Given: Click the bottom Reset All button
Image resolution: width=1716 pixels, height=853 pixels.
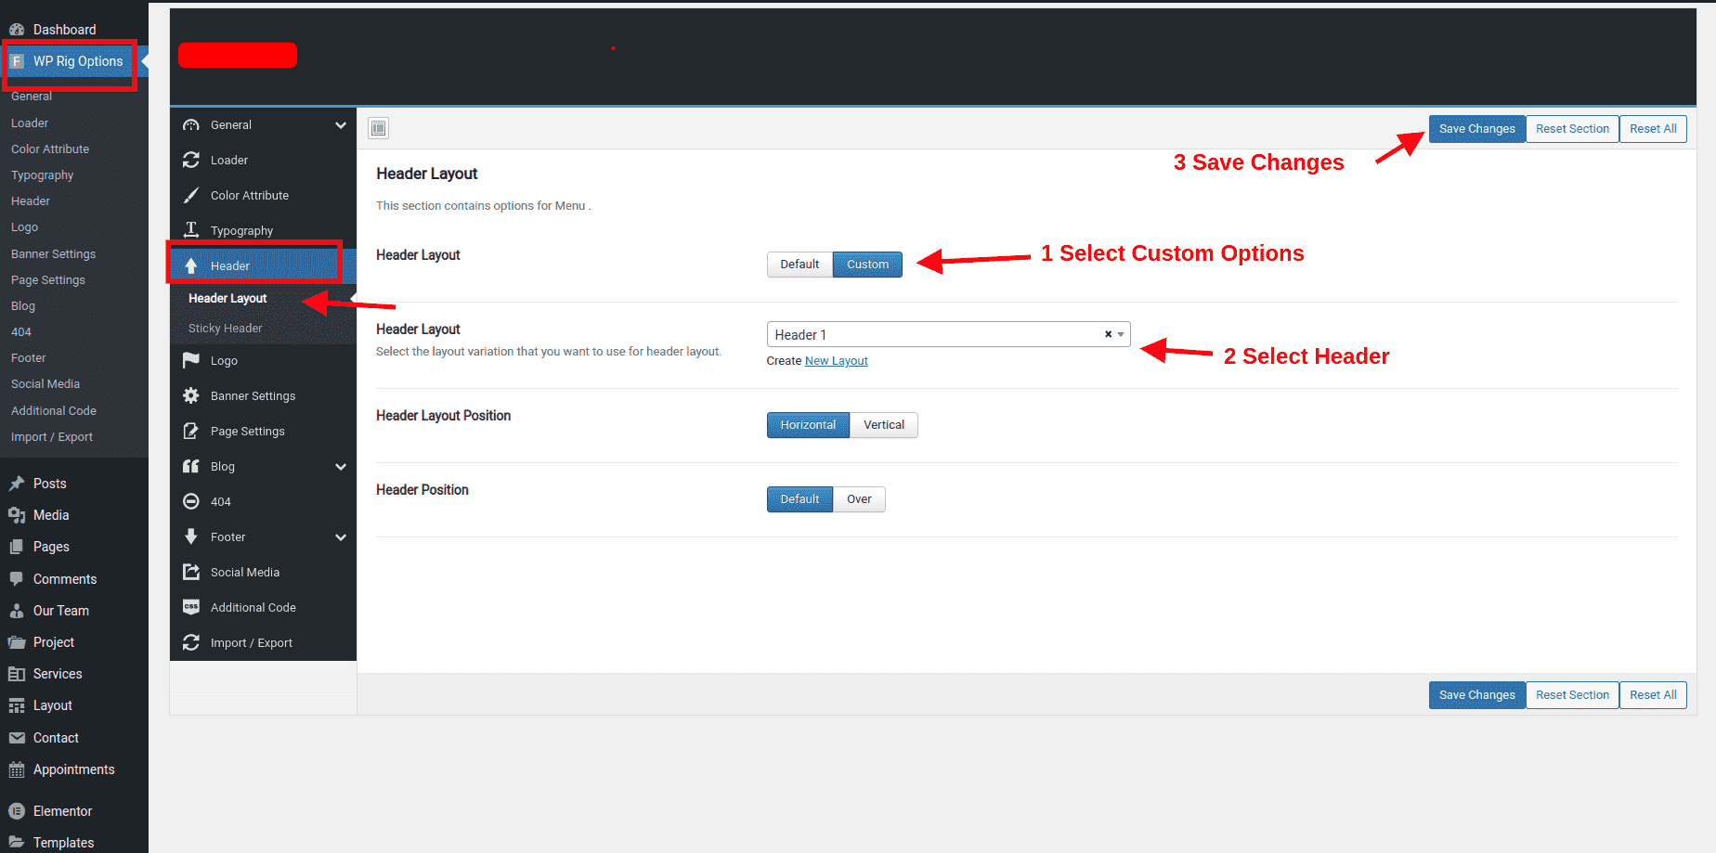Looking at the screenshot, I should (1653, 695).
